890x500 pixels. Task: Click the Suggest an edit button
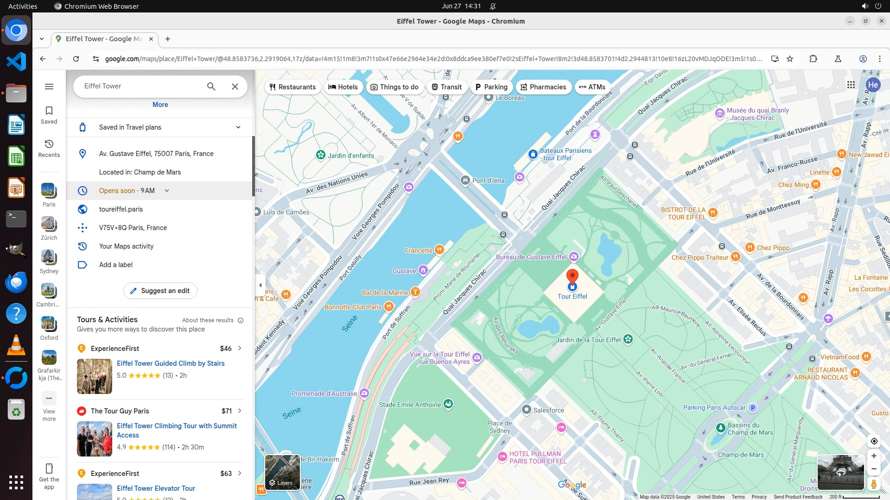pyautogui.click(x=160, y=291)
